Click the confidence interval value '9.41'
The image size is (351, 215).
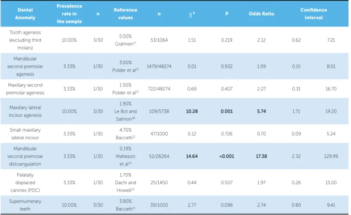click(x=331, y=205)
